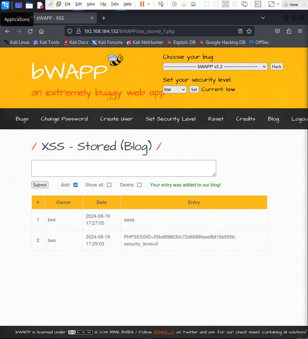Open Change Password in navigation
Viewport: 308px width, 339px height.
point(64,119)
